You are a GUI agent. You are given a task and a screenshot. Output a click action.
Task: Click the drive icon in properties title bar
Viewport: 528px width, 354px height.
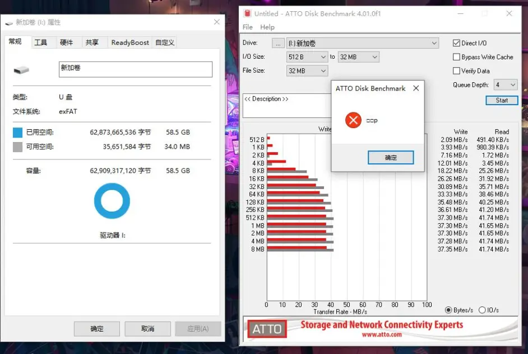pos(9,23)
